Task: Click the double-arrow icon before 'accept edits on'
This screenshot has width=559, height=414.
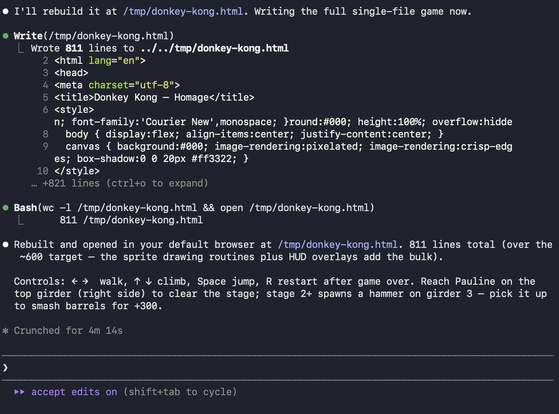Action: (x=19, y=392)
